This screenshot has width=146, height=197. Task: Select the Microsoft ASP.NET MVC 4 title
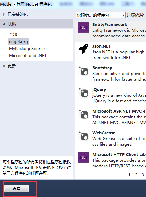tap(119, 111)
